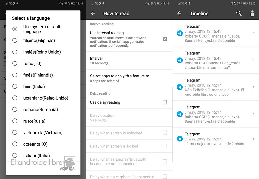This screenshot has height=179, width=259.
Task: Toggle Delay when screen is locked
Action: [x=165, y=146]
